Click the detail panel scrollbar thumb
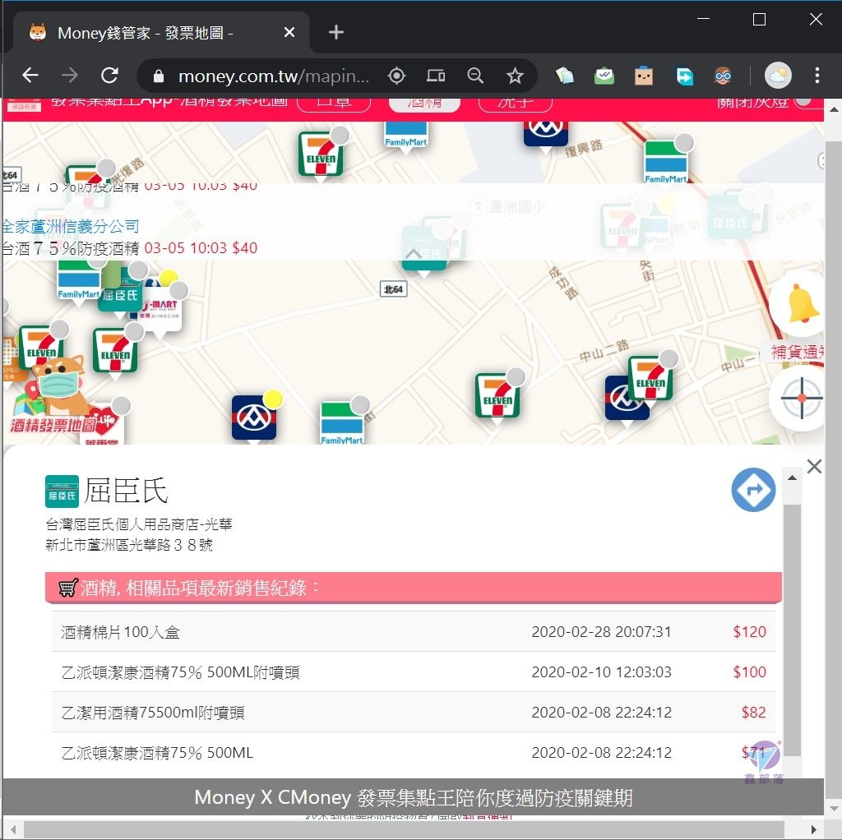This screenshot has height=840, width=842. click(x=792, y=630)
